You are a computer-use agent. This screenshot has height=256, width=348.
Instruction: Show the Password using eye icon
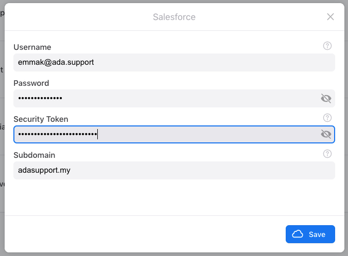coord(325,98)
